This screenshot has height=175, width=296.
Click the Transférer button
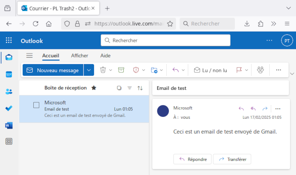coord(232,159)
